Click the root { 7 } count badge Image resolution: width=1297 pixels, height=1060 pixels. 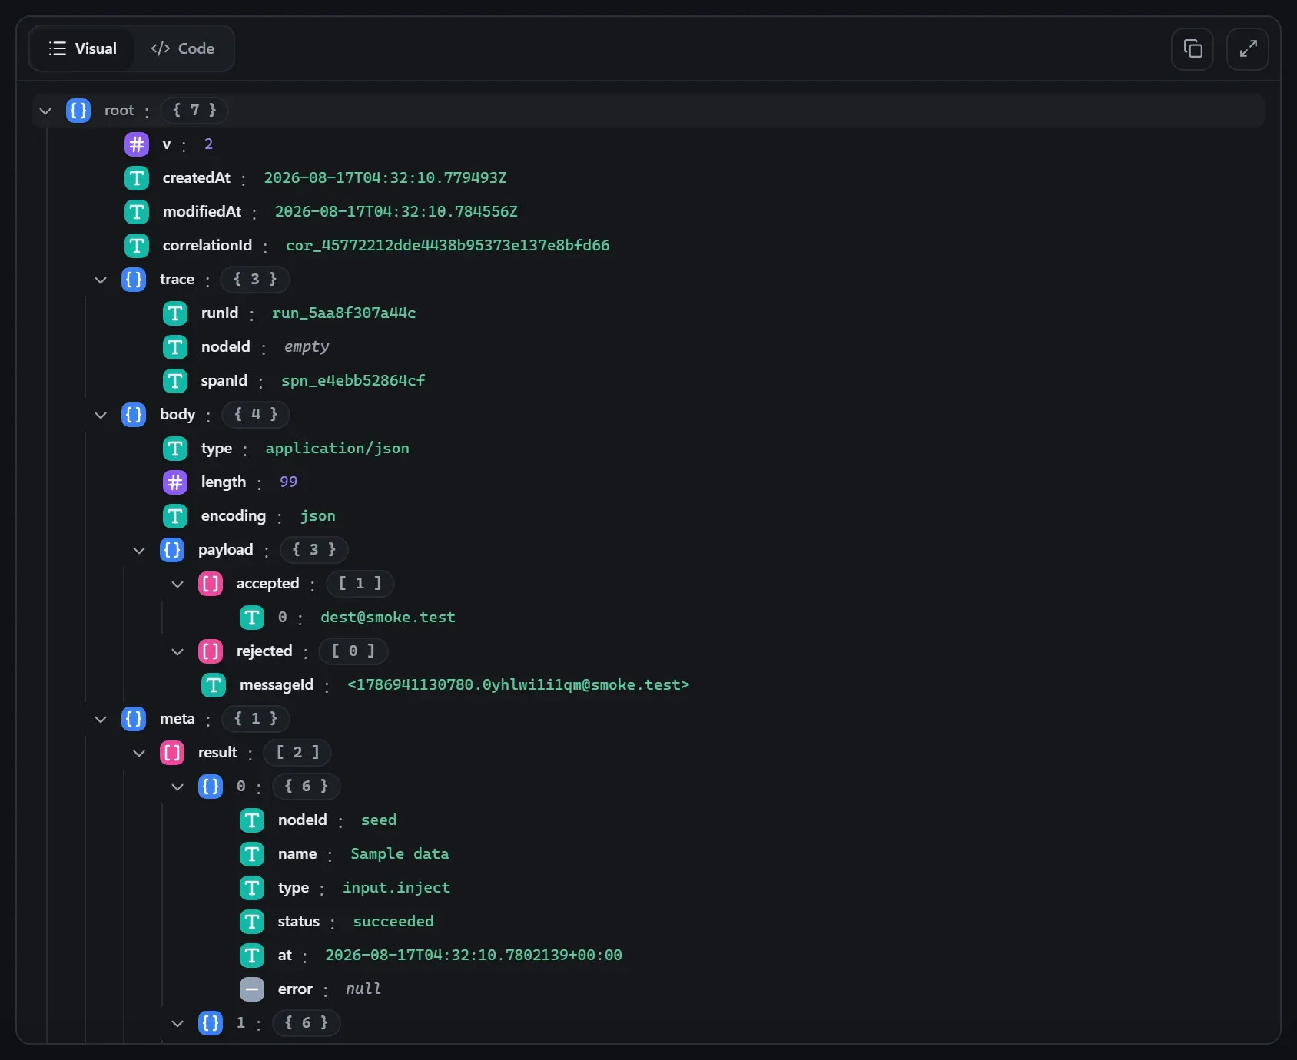[194, 111]
